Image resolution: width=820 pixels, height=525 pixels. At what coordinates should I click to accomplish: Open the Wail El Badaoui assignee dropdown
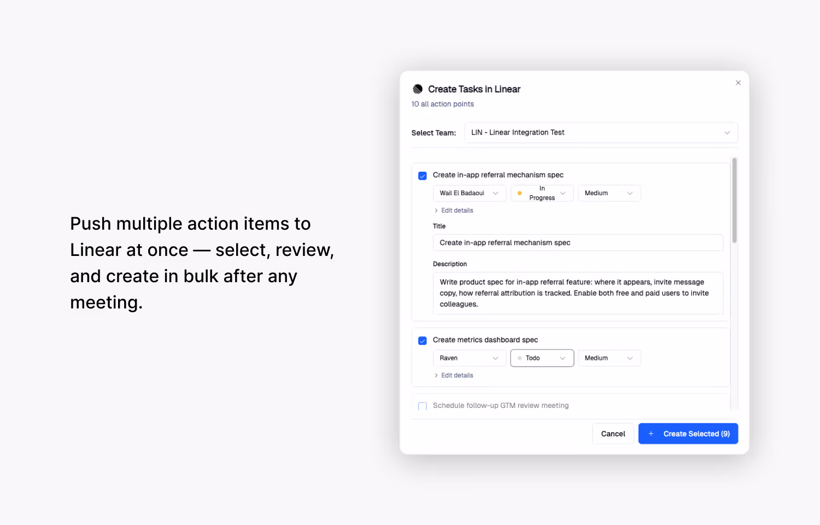469,193
